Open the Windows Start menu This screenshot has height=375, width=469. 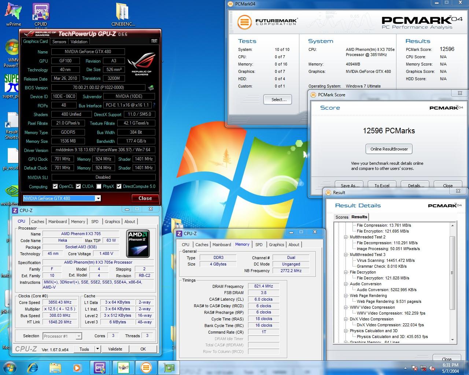pos(10,367)
